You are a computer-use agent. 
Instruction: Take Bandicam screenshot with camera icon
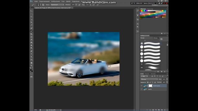click(159, 3)
